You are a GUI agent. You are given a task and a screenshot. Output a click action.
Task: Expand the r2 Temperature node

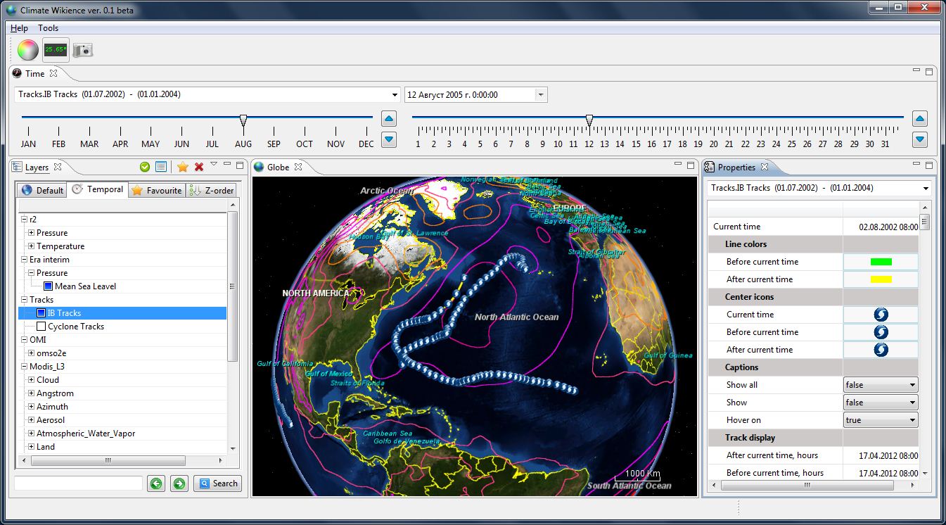point(31,246)
